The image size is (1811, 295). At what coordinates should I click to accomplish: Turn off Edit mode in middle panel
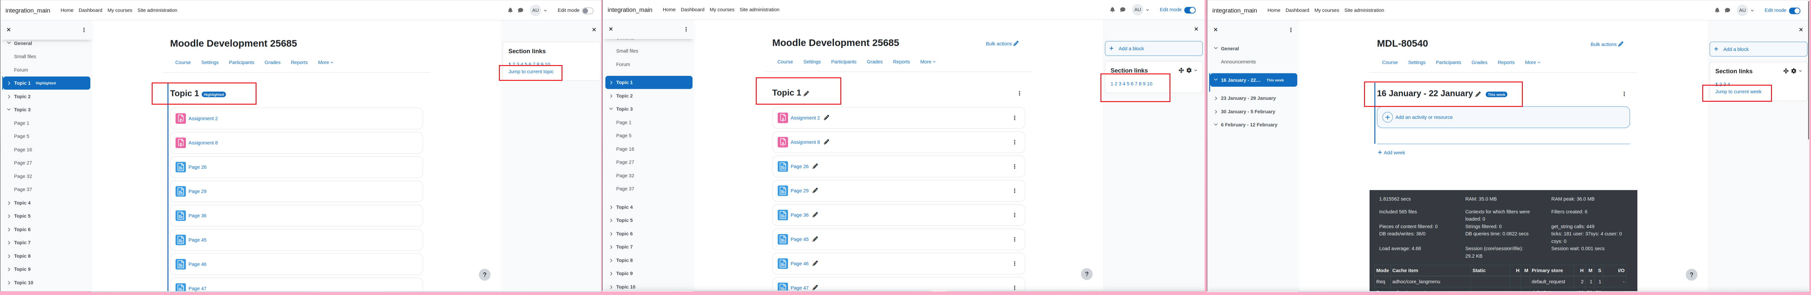pos(1189,10)
